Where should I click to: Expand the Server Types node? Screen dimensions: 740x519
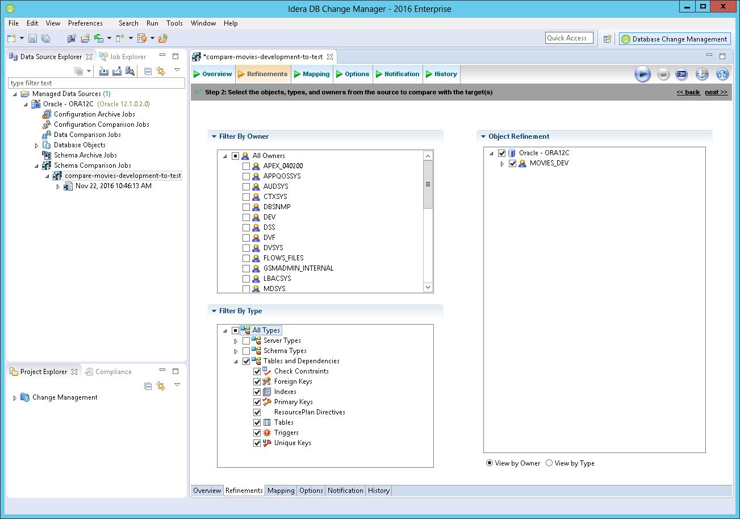[x=236, y=341]
